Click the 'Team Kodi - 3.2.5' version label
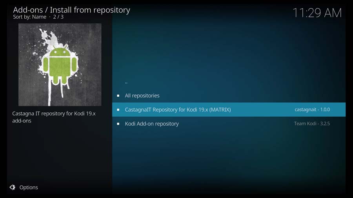Viewport: 353px width, 198px height. tap(312, 124)
